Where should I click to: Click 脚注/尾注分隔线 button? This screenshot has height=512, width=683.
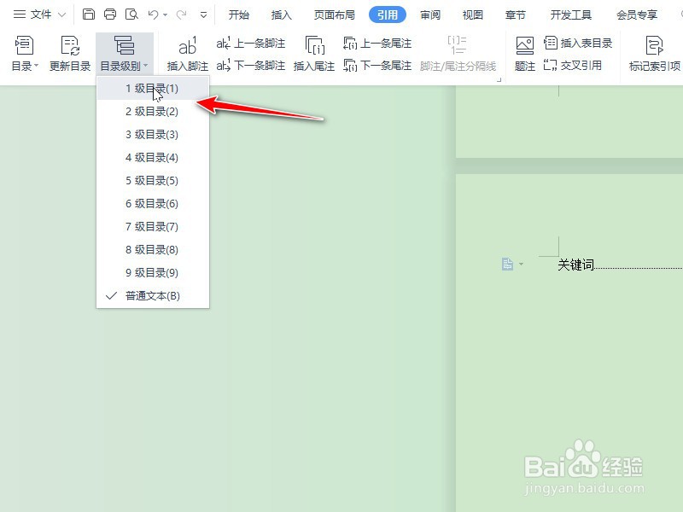click(458, 54)
